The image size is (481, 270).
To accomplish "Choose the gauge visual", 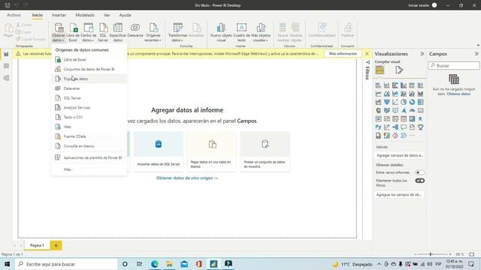I will pyautogui.click(x=412, y=110).
